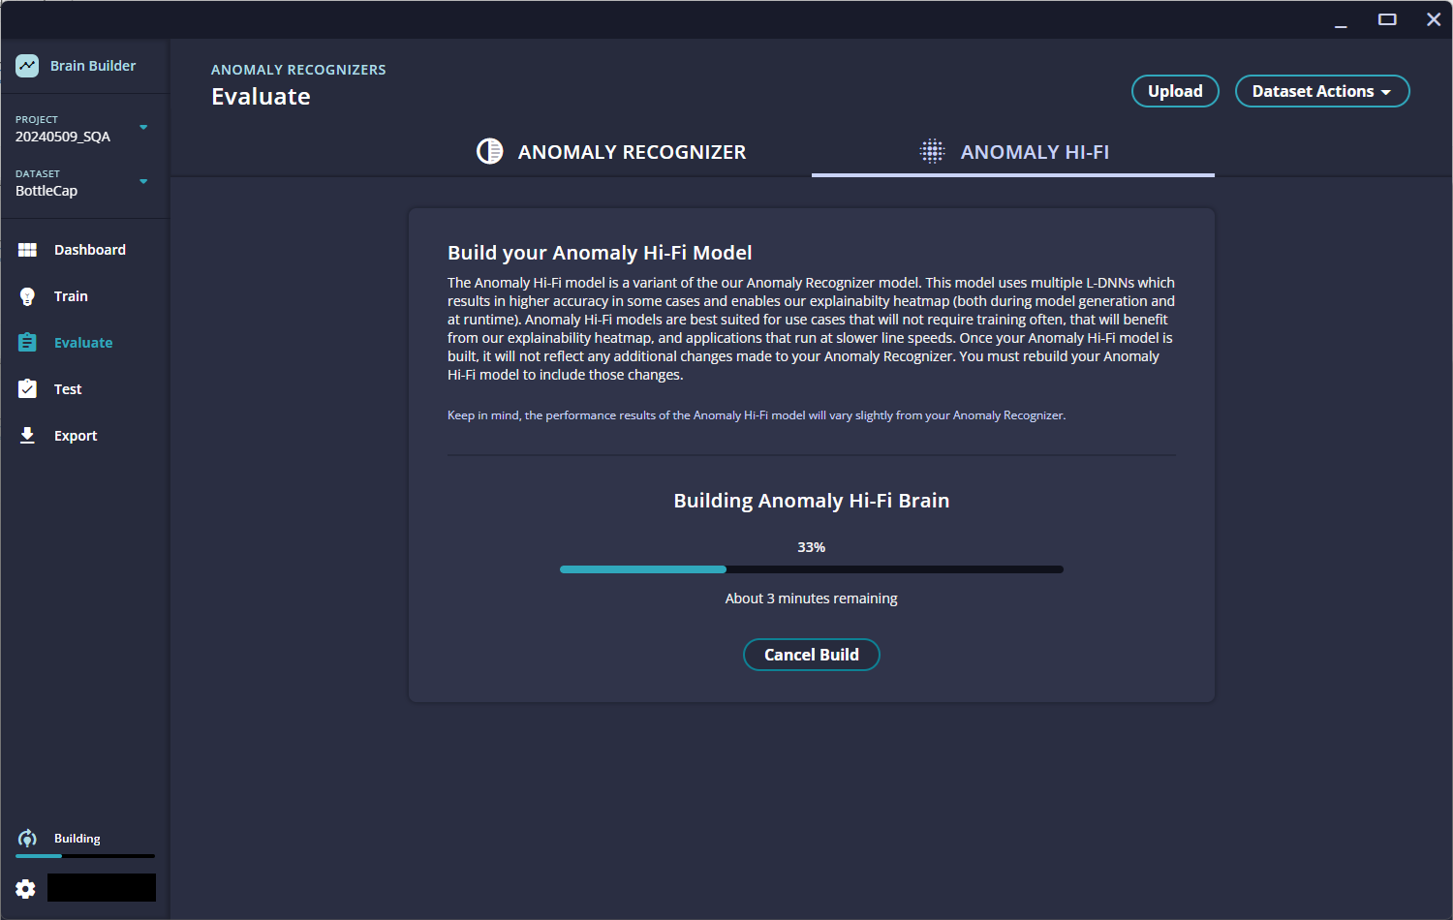This screenshot has height=920, width=1453.
Task: Click the Export download arrow icon
Action: 27,436
